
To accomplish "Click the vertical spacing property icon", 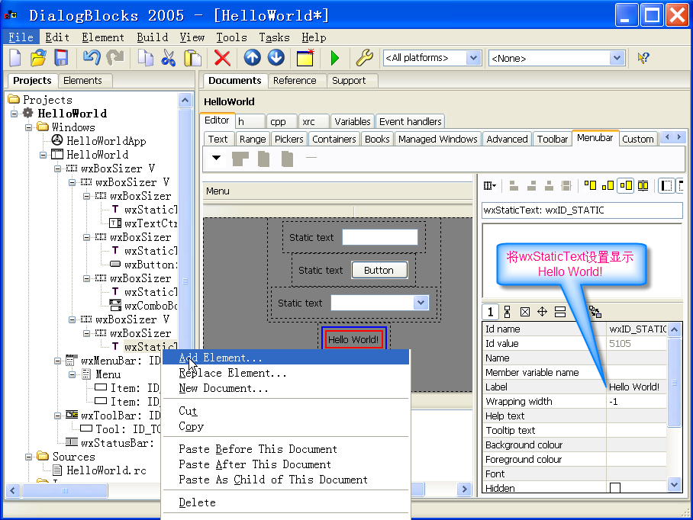I will pos(507,312).
